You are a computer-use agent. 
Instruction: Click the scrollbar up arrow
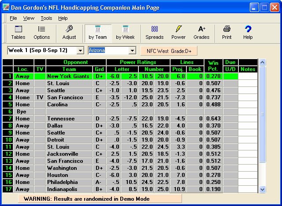[x=263, y=63]
